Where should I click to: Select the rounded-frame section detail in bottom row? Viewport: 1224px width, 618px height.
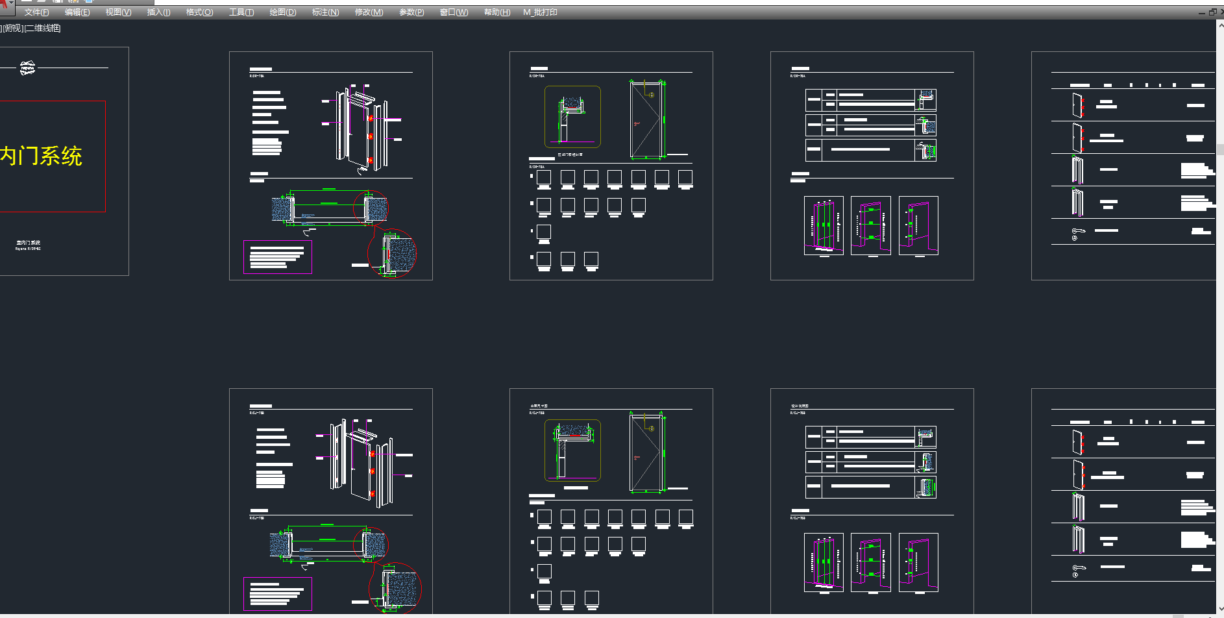[x=572, y=450]
